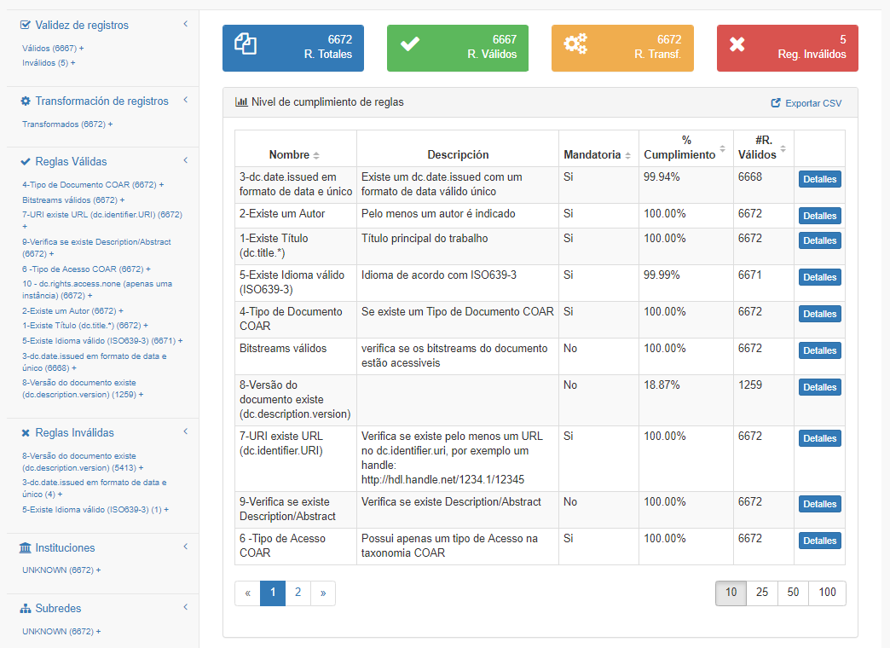Click the Transformación de registros gear icon
The width and height of the screenshot is (890, 648).
click(26, 101)
